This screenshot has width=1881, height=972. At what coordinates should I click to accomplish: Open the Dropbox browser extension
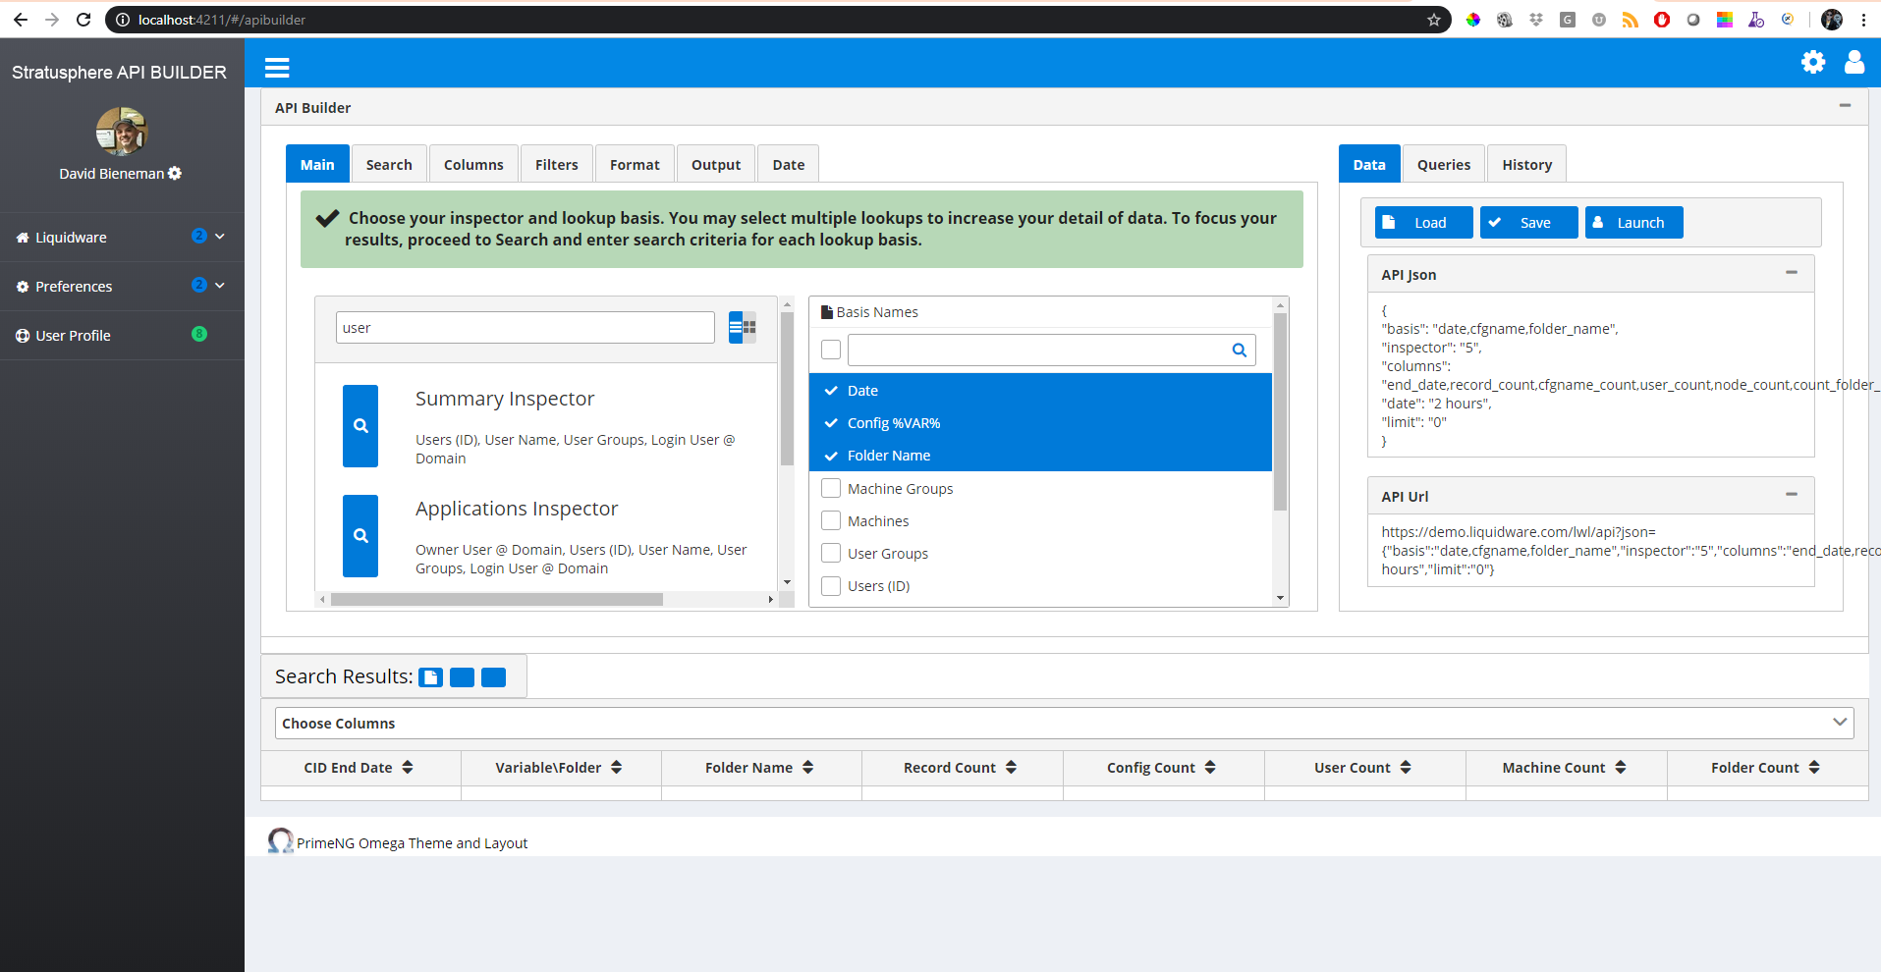pyautogui.click(x=1536, y=20)
